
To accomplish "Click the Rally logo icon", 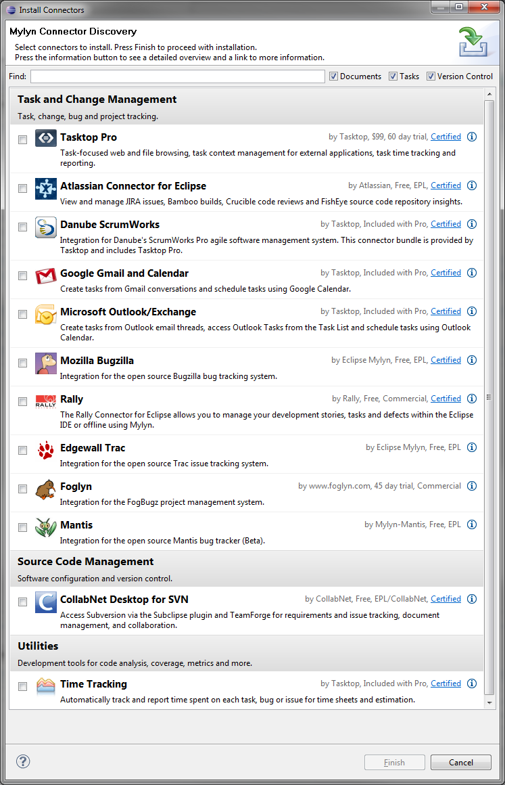I will (x=45, y=401).
